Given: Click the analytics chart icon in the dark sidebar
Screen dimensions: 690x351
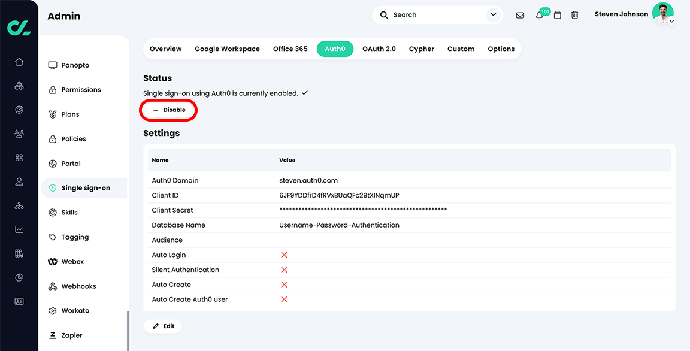Looking at the screenshot, I should (x=19, y=229).
